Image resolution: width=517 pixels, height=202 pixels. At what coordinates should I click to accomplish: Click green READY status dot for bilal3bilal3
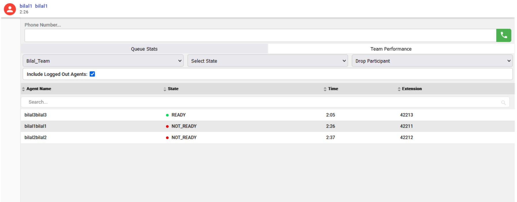point(167,115)
